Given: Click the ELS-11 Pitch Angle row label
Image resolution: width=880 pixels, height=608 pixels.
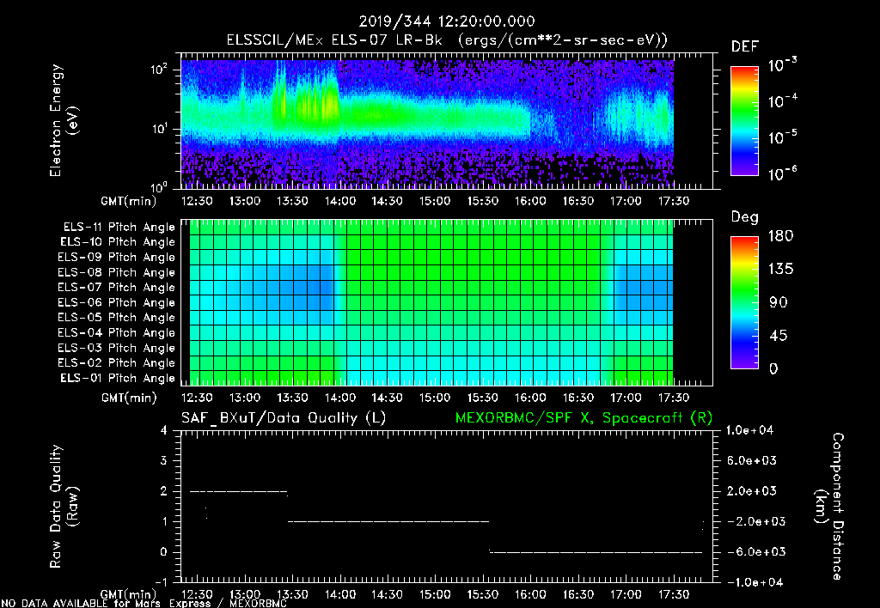Looking at the screenshot, I should click(119, 228).
